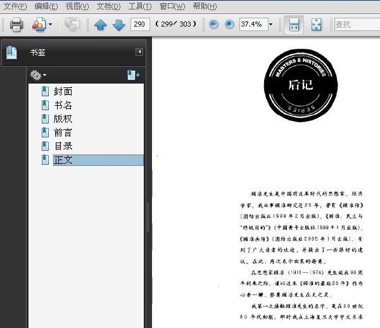Click the grayed-out globe review icon
Viewport: 380px width, 328px height.
(72, 24)
